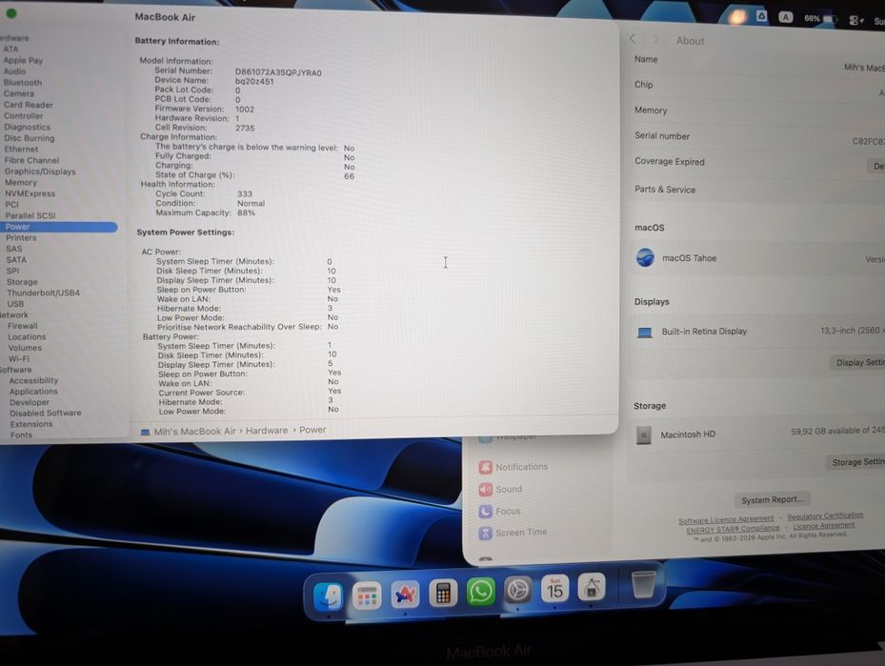Viewport: 885px width, 666px height.
Task: Click Hardware in the path bar
Action: [x=267, y=431]
